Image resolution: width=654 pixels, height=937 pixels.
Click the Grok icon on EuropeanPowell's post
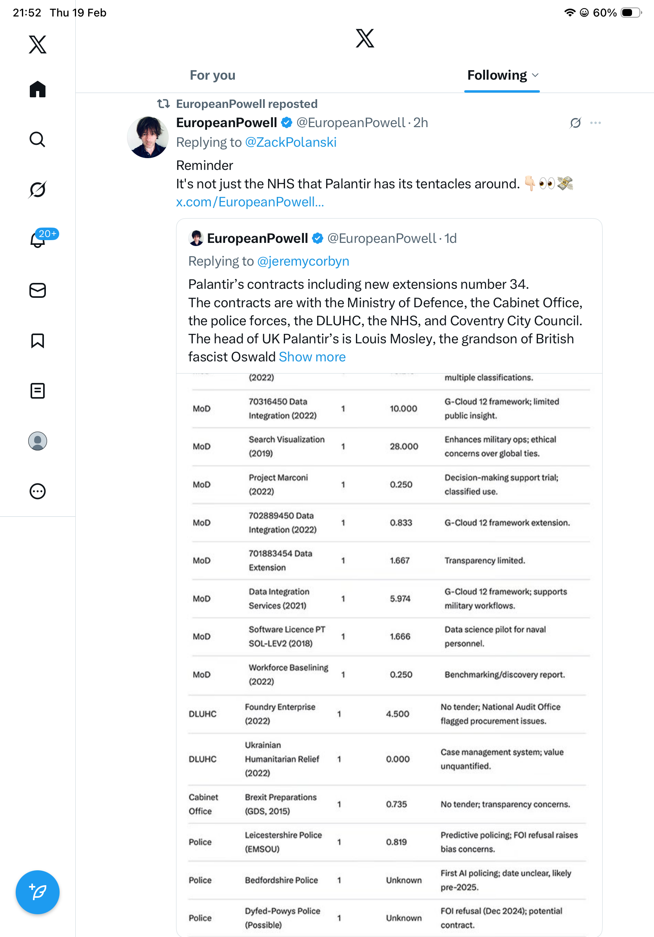[x=575, y=123]
